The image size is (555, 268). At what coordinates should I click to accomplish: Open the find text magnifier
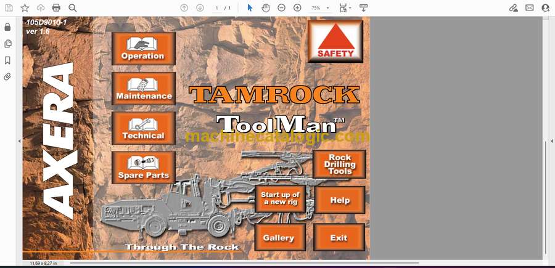72,8
